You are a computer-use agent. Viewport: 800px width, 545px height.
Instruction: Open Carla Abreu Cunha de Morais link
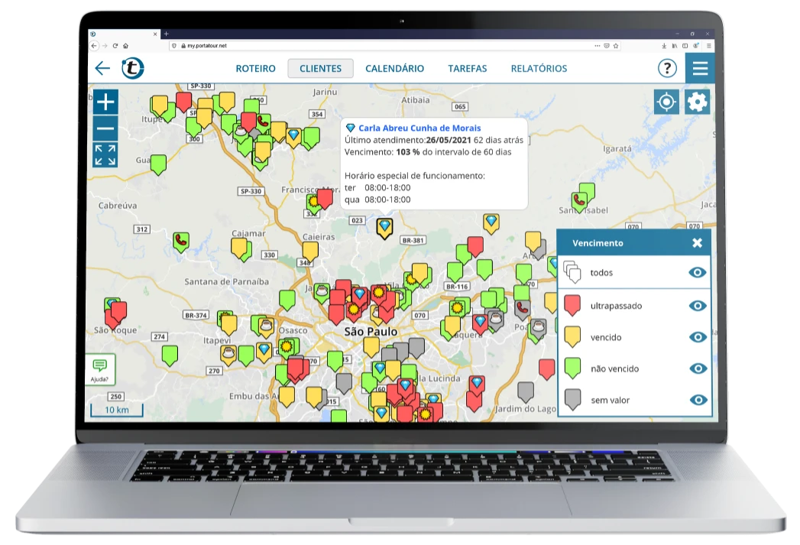click(x=419, y=128)
